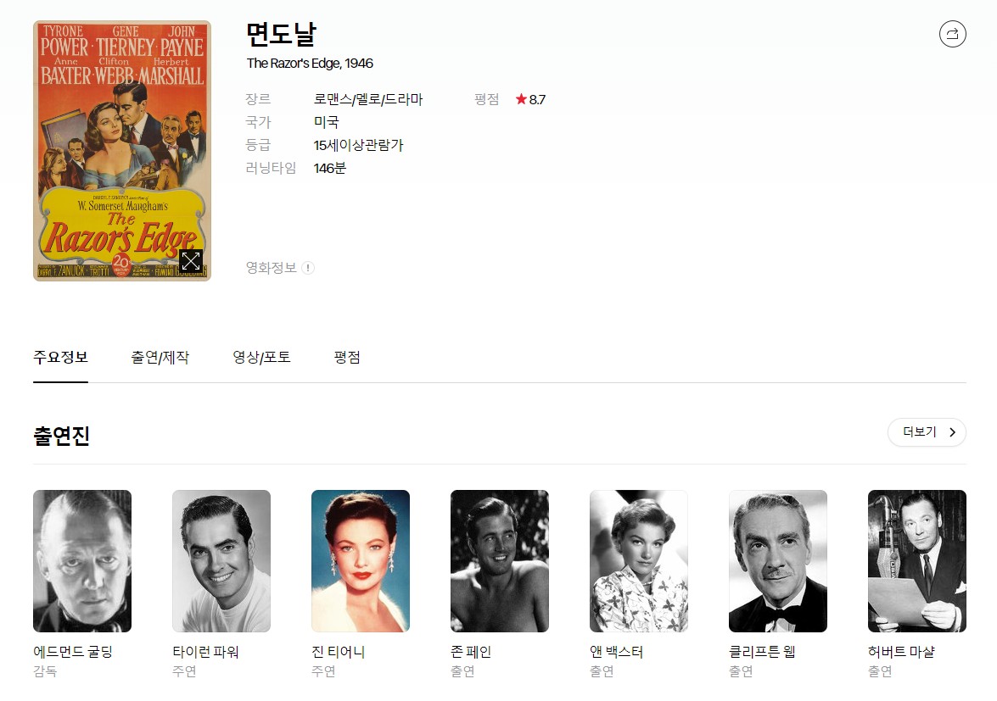The width and height of the screenshot is (997, 701).
Task: Switch to the 출연/제작 tab
Action: [160, 358]
